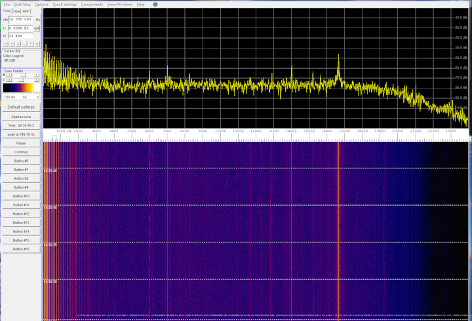472x321 pixels.
Task: Click the color palette gradient bar
Action: click(21, 88)
